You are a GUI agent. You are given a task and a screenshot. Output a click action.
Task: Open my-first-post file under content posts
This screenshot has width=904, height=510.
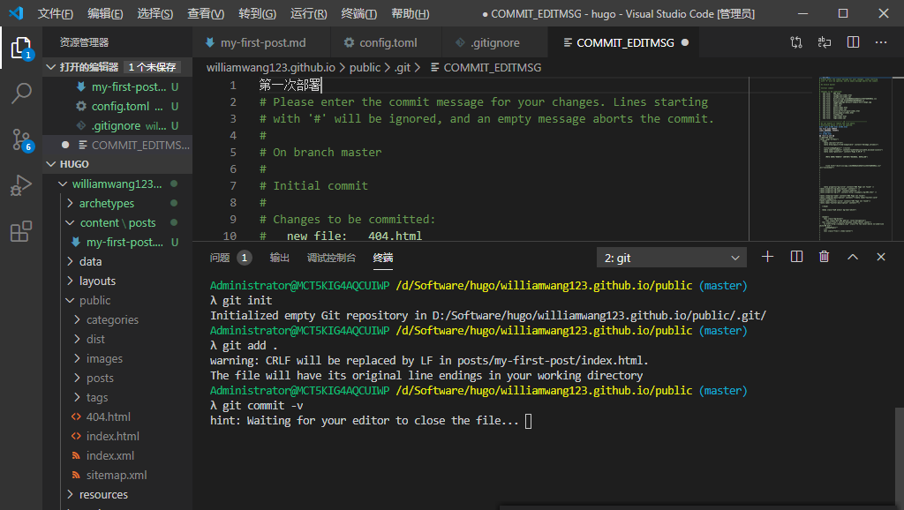point(124,242)
